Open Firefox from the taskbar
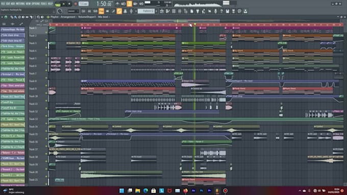Screen dimensions: 347x195 (185, 190)
